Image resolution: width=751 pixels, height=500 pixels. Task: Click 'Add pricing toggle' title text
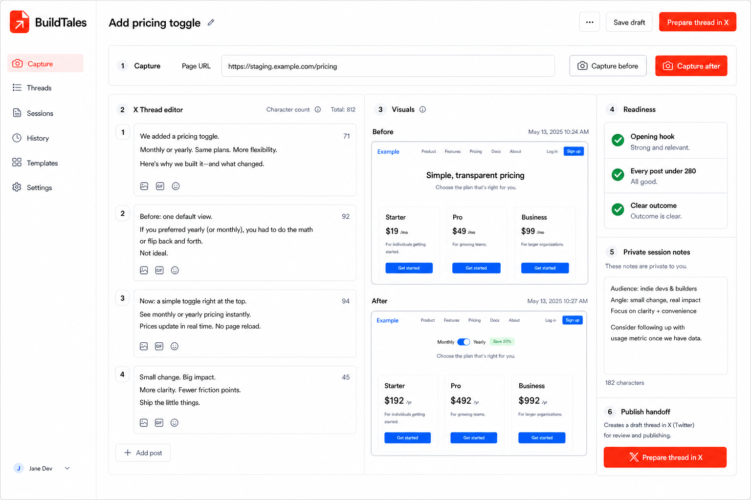(x=155, y=23)
